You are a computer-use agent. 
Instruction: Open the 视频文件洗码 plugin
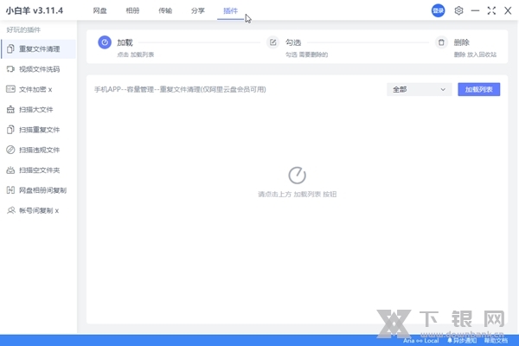pos(39,69)
